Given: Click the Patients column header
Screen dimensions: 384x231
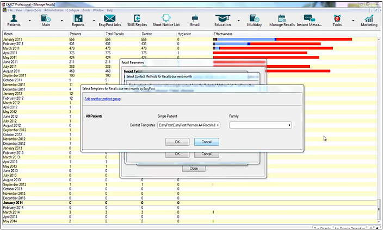Looking at the screenshot, I should coord(86,34).
